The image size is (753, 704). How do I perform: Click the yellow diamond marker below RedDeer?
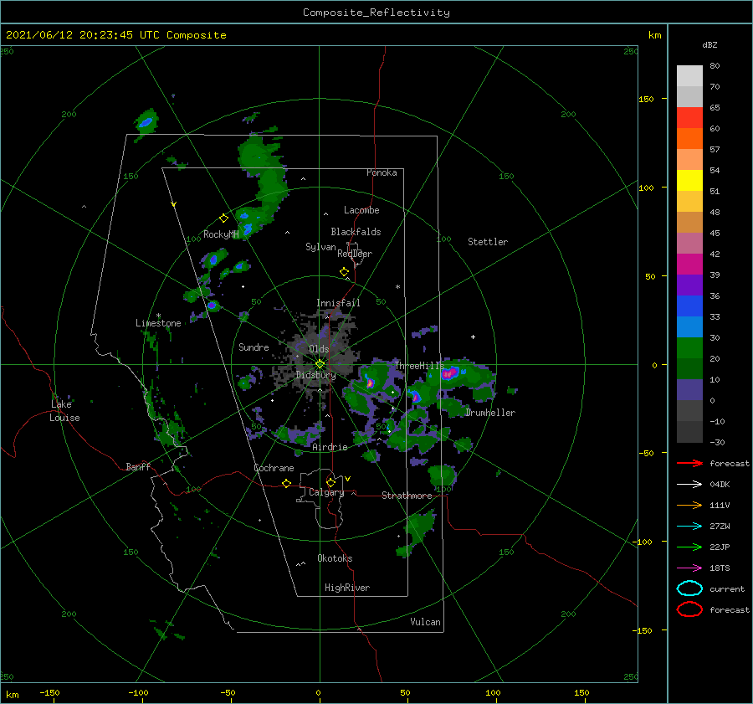(x=345, y=272)
